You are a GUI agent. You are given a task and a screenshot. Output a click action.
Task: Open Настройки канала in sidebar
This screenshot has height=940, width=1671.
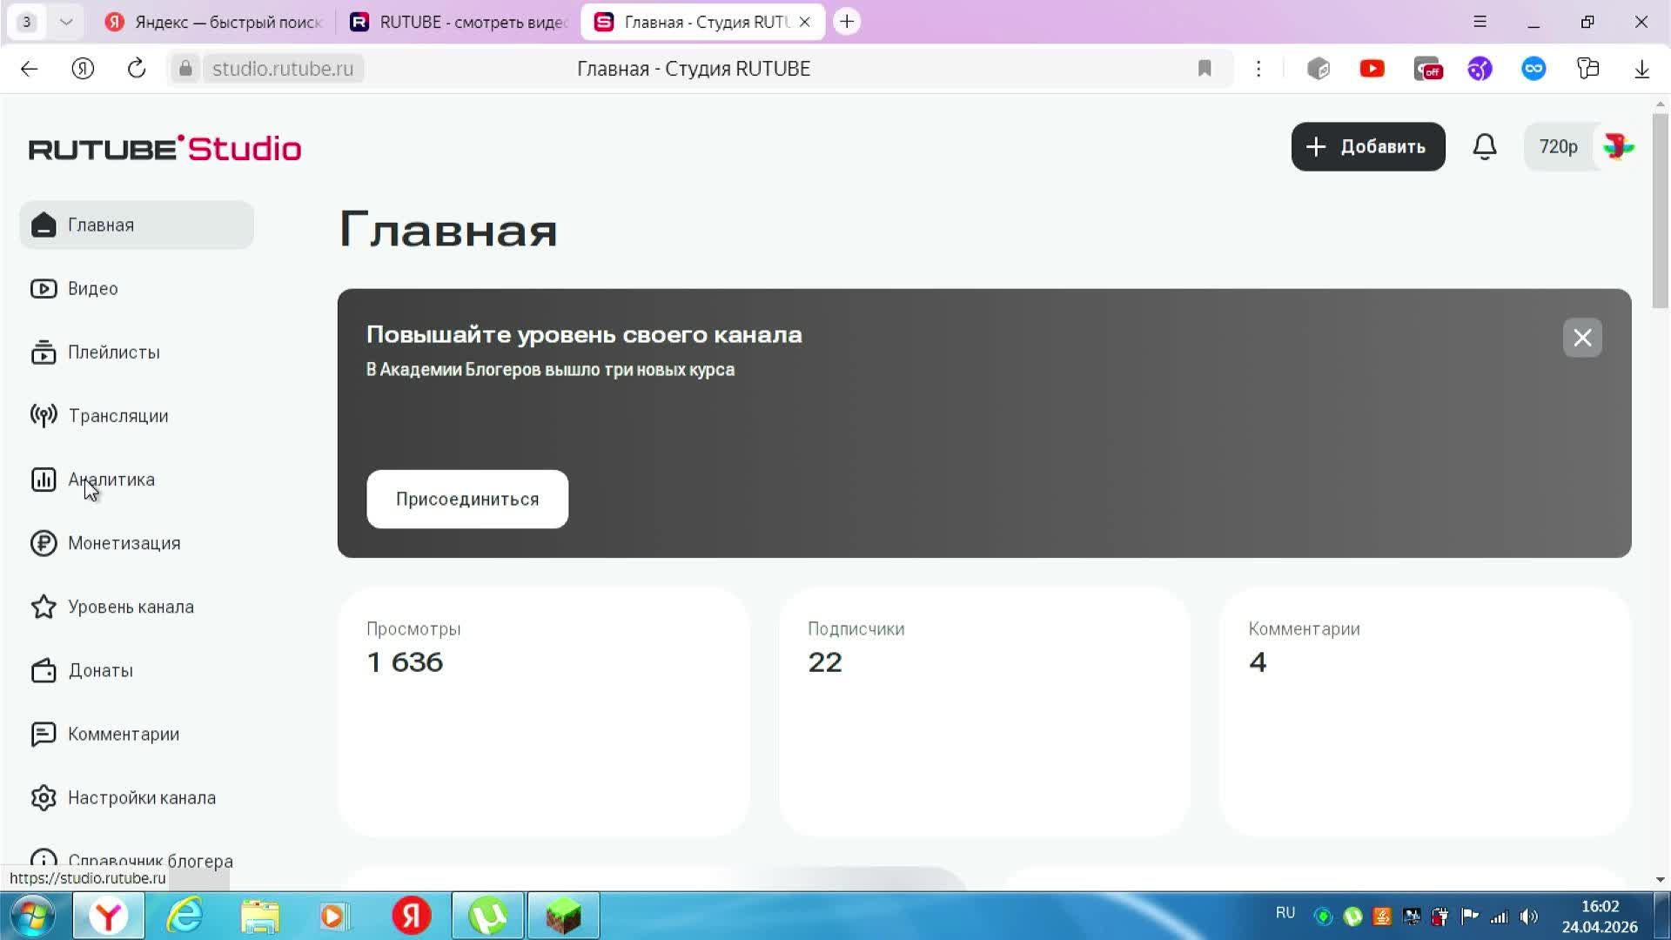(142, 797)
